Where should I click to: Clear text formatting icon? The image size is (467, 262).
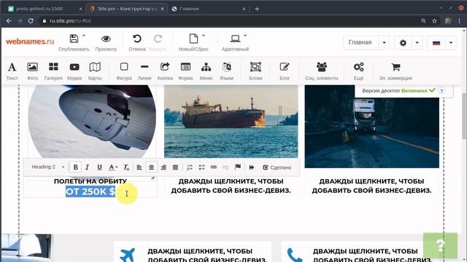click(x=126, y=167)
